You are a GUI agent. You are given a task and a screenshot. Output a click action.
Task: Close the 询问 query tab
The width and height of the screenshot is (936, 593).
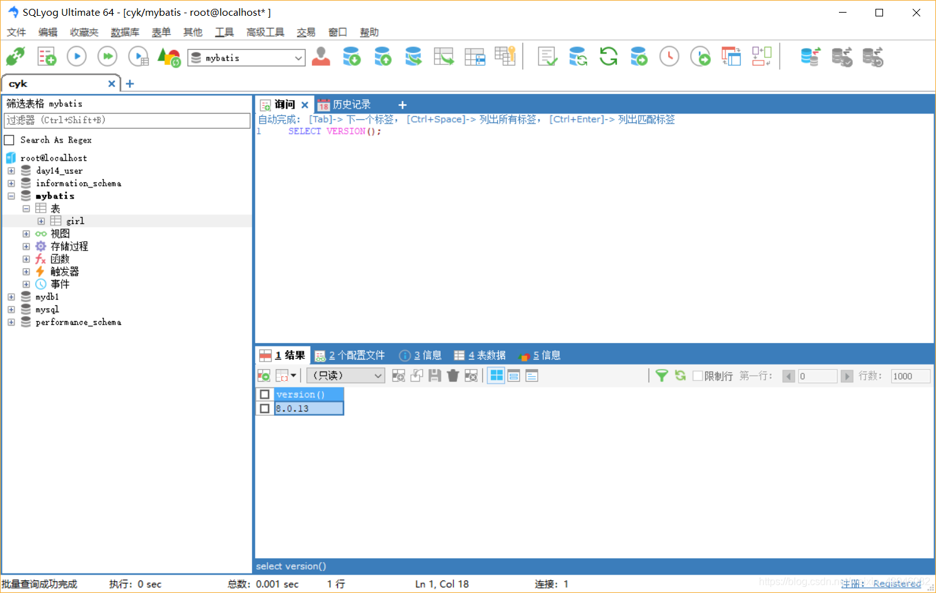tap(305, 105)
